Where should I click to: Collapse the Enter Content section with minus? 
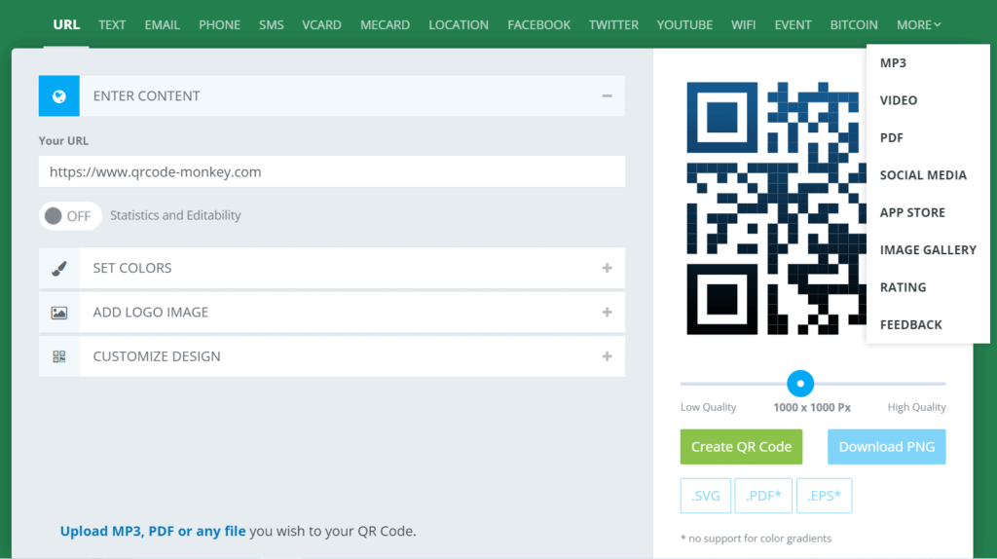point(607,96)
